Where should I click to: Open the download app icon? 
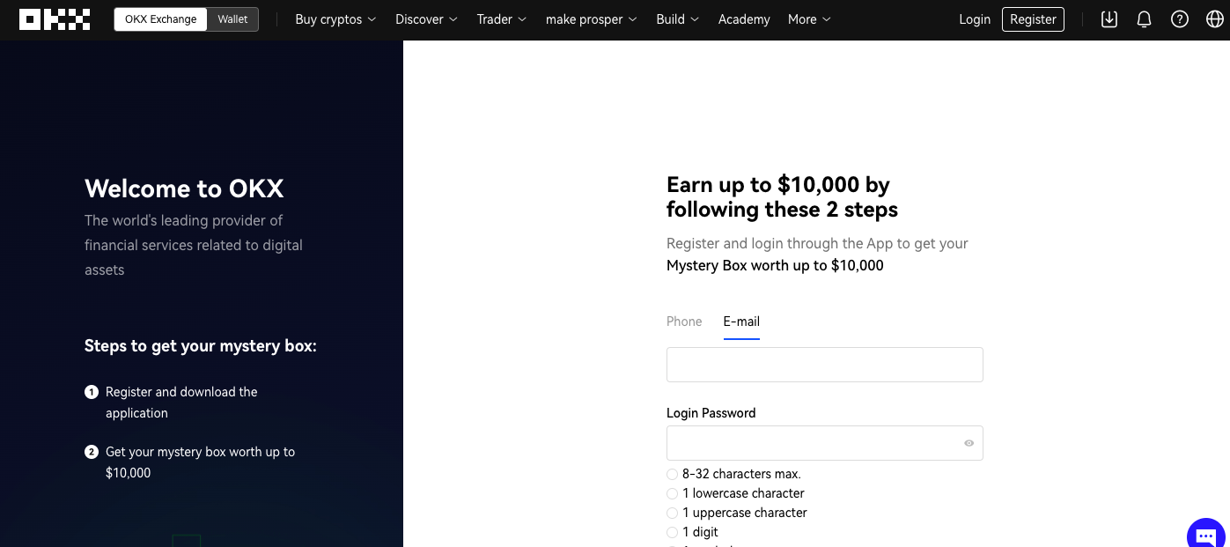1109,19
